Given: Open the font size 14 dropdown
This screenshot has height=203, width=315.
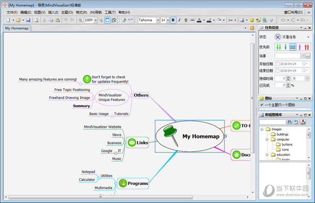Looking at the screenshot, I should (168, 20).
